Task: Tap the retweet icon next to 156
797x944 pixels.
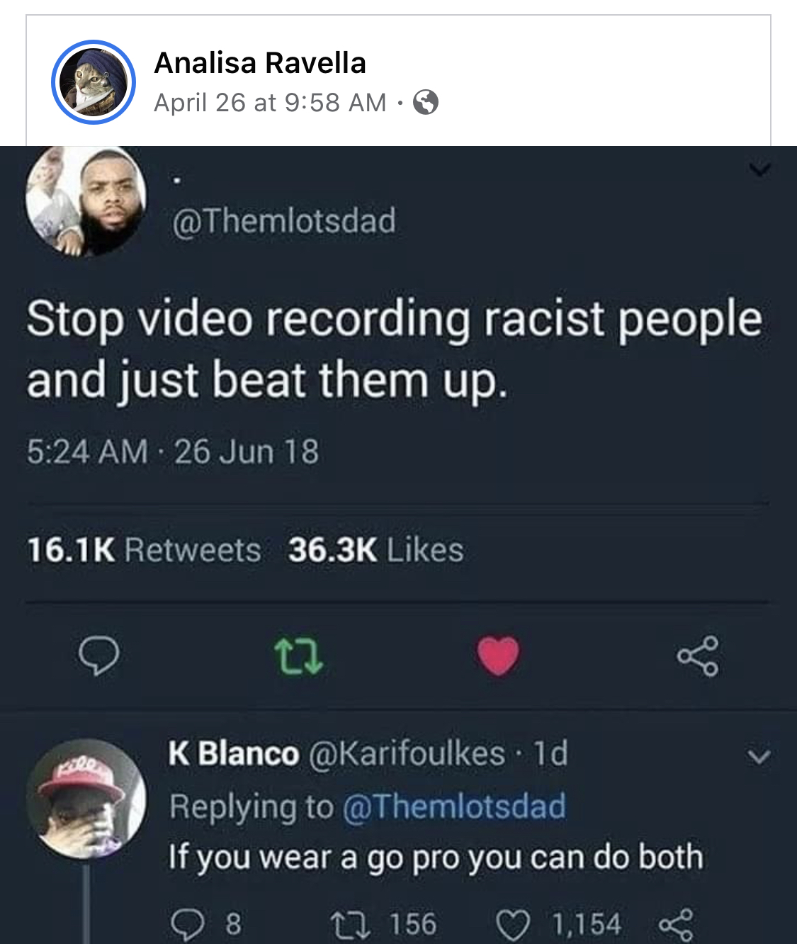Action: point(349,924)
